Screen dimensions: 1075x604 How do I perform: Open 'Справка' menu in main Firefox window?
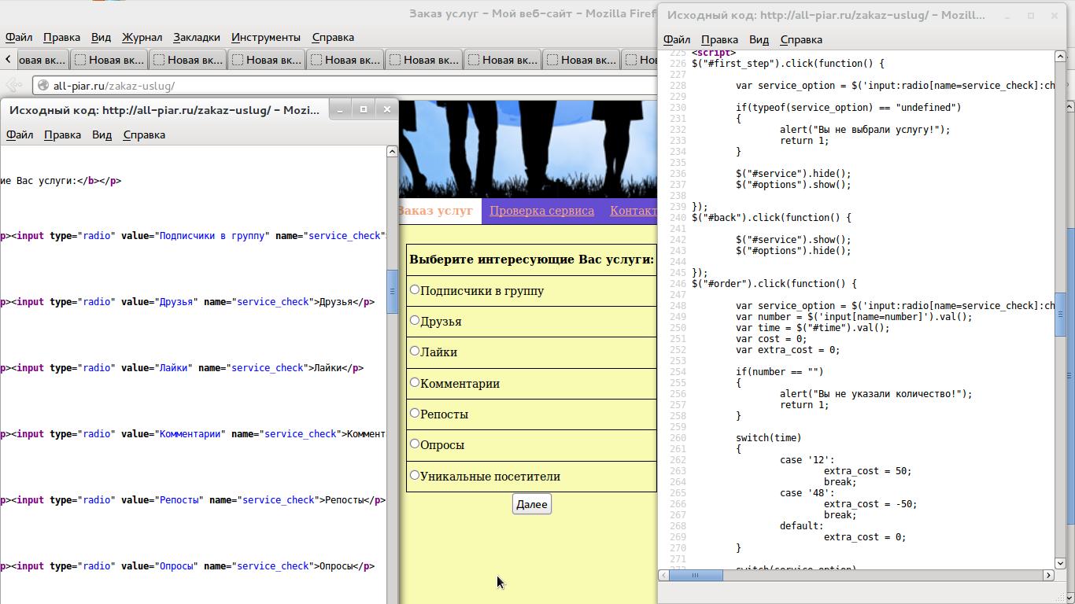[x=333, y=37]
